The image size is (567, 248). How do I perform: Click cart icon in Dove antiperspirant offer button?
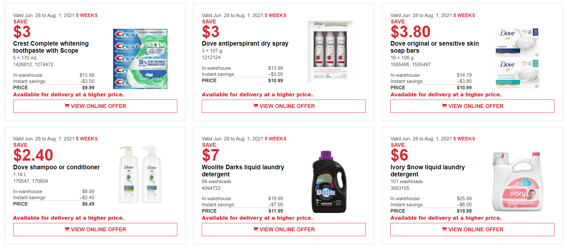[x=256, y=106]
